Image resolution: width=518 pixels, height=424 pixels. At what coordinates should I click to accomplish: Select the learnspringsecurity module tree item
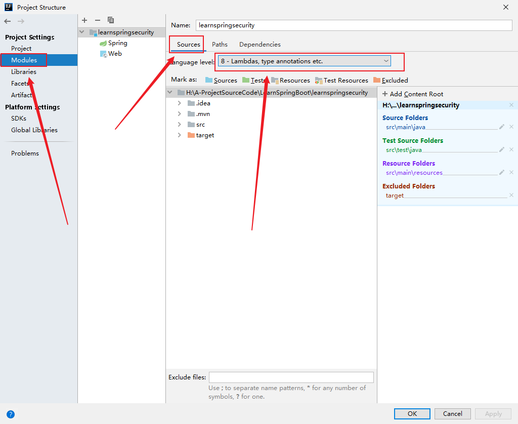point(122,32)
